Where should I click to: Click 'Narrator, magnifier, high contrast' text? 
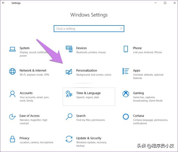click(34, 122)
